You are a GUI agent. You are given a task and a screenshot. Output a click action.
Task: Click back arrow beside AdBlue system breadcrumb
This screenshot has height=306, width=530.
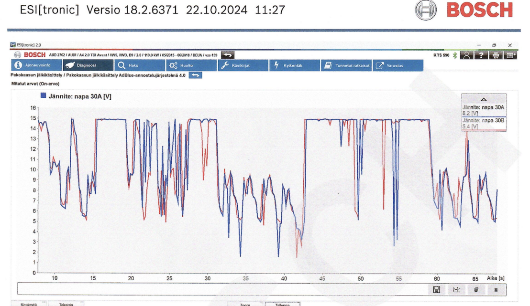[x=195, y=75]
